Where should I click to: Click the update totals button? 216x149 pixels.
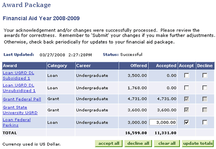coord(198,144)
